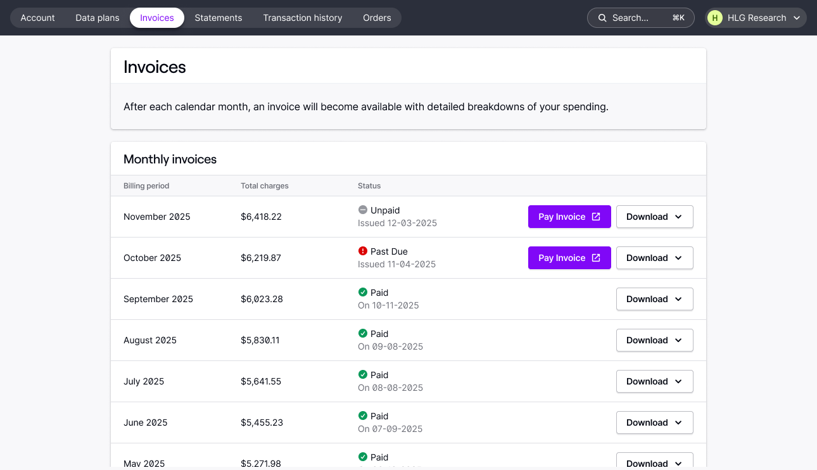
Task: Open the Transaction history tab
Action: (x=302, y=18)
